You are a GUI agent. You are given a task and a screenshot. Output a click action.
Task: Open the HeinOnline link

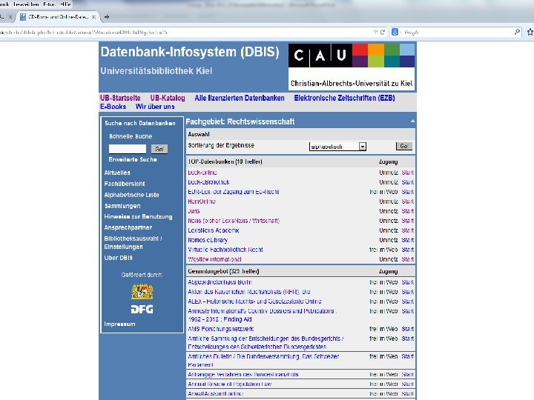tap(202, 201)
